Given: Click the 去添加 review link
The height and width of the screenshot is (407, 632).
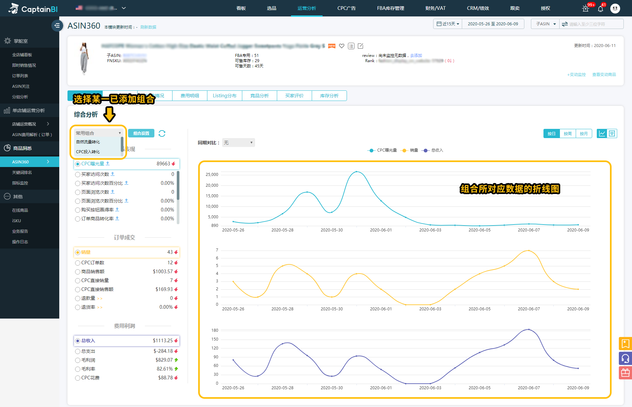Looking at the screenshot, I should pos(416,56).
